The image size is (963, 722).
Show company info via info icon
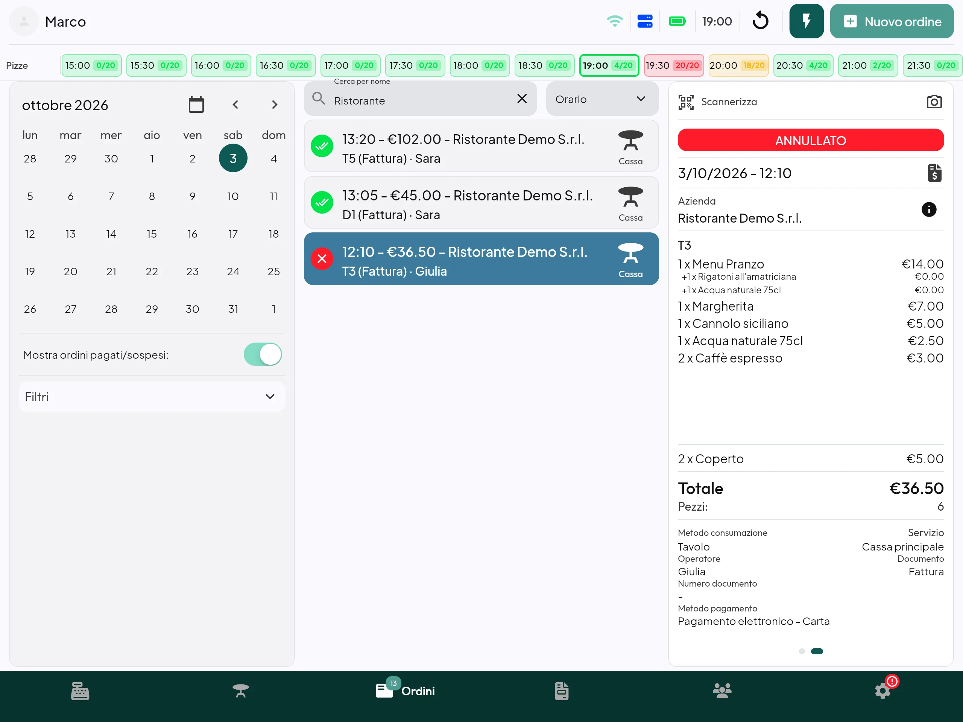click(929, 209)
